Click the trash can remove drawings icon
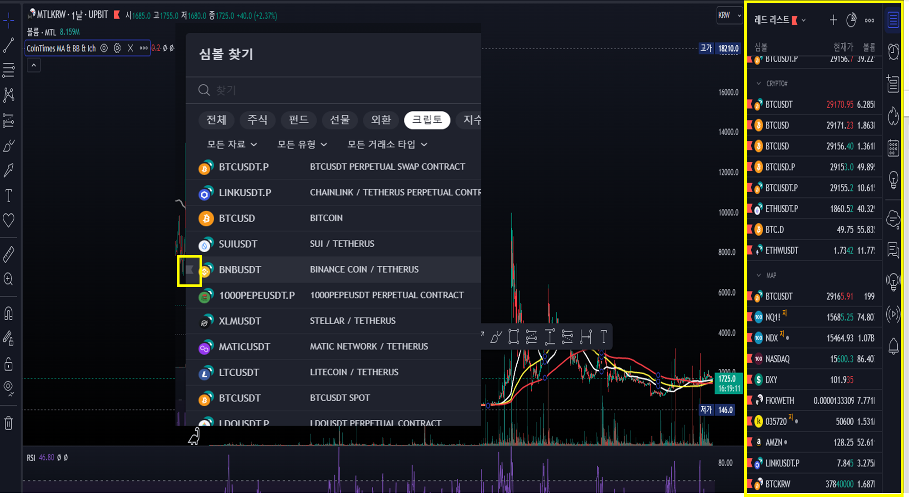This screenshot has height=497, width=909. click(x=9, y=423)
